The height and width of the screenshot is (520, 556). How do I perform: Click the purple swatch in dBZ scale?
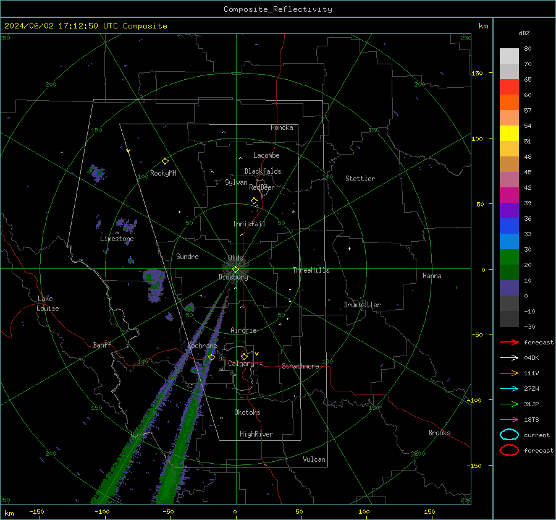(x=509, y=210)
